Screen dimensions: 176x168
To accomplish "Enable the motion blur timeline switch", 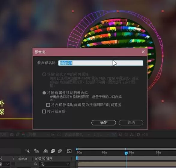I will pyautogui.click(x=60, y=151).
